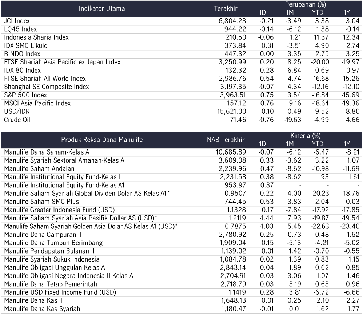Select NAB value 10,685.89
This screenshot has height=315, width=363.
(x=231, y=152)
